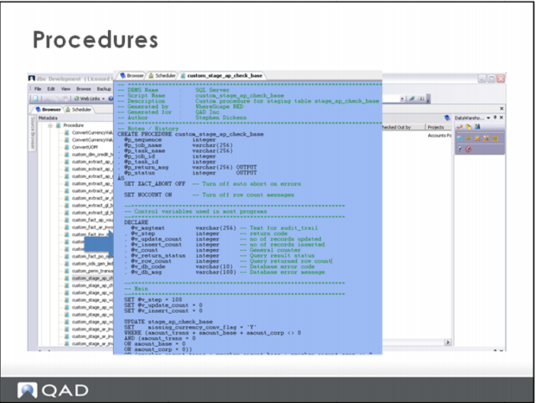This screenshot has height=403, width=536.
Task: Open the Source Browser side tab
Action: 32,132
